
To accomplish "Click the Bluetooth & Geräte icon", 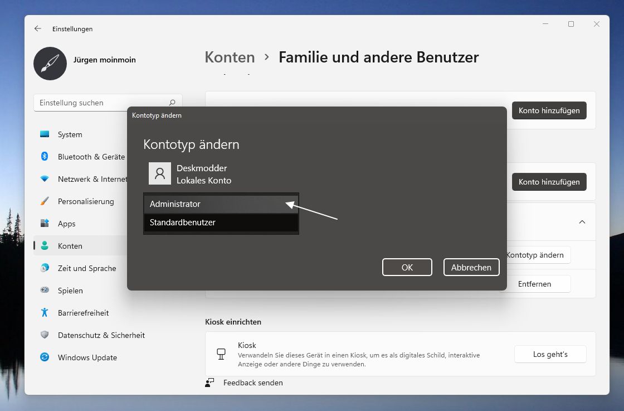I will pyautogui.click(x=45, y=157).
